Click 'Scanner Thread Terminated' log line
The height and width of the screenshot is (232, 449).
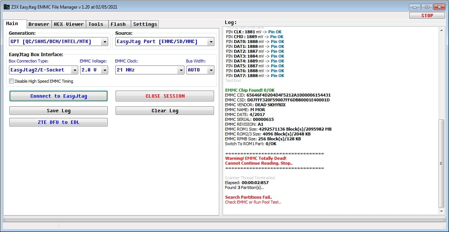[x=250, y=178]
